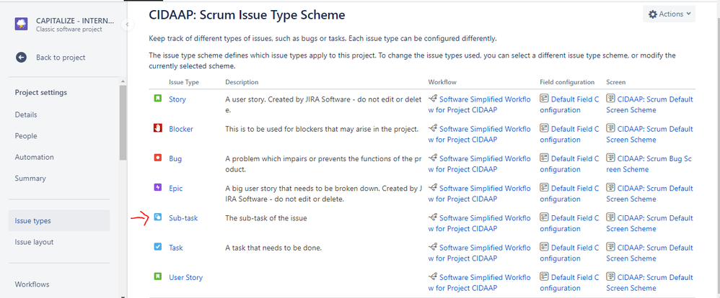This screenshot has height=298, width=720.
Task: Open CIDAAP: Scrum Bug Screen Scheme link
Action: 649,164
